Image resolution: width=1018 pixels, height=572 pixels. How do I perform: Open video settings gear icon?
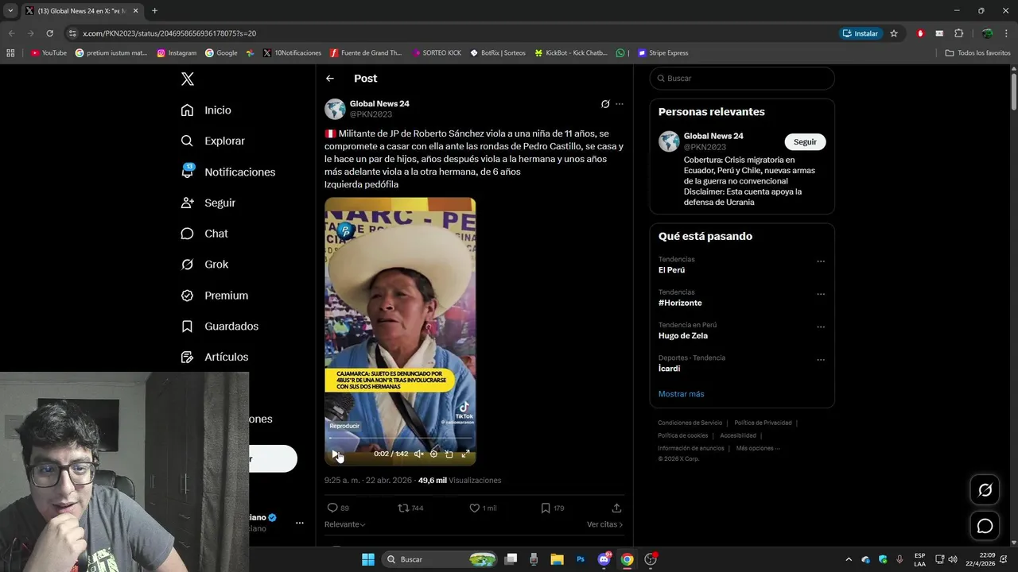coord(433,454)
